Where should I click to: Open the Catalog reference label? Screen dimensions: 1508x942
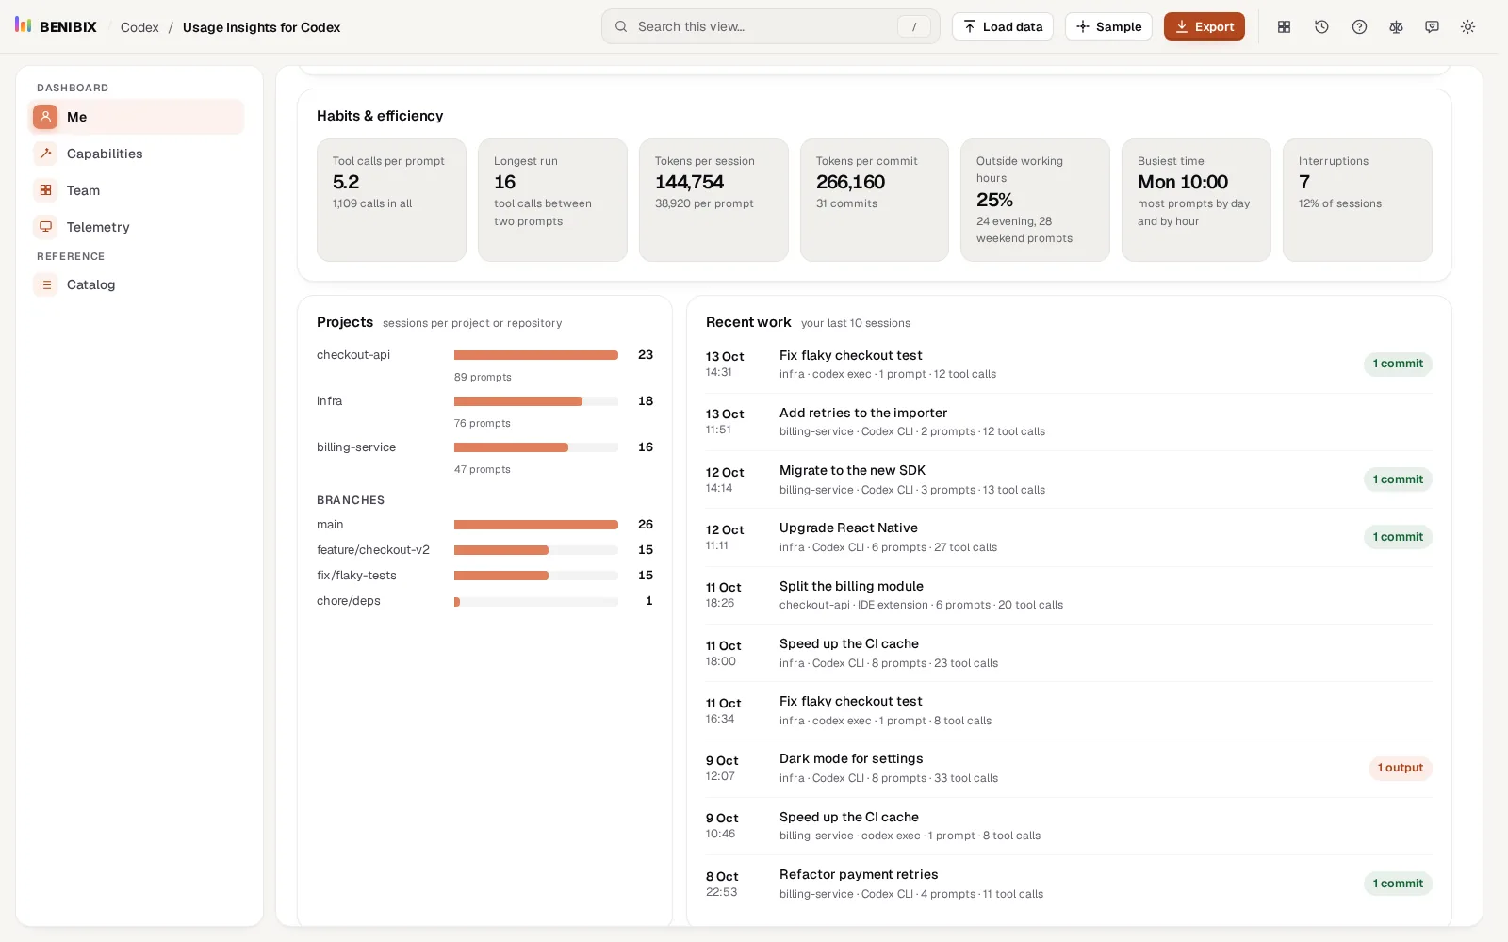pos(90,284)
